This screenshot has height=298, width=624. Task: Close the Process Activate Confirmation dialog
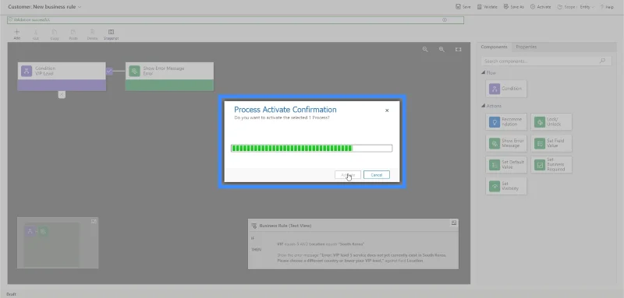(387, 110)
